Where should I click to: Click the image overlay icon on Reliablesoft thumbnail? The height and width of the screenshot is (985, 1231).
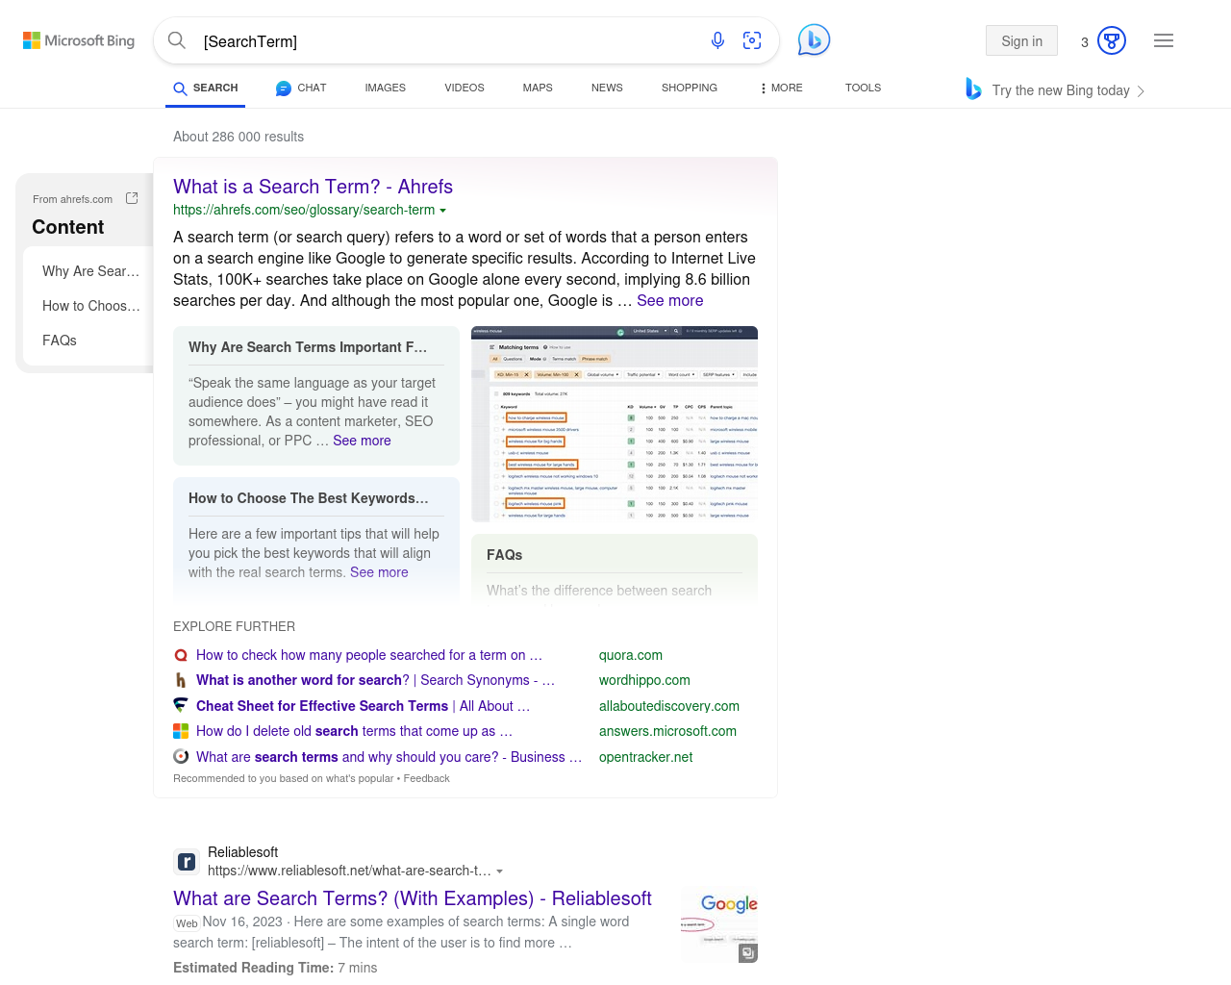coord(747,952)
